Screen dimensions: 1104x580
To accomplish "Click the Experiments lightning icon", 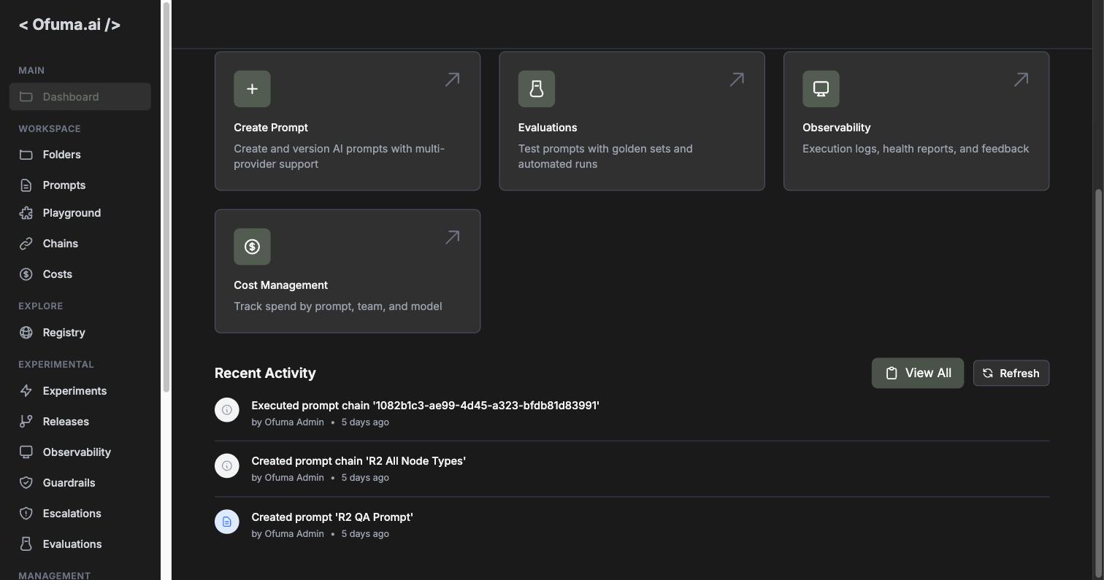I will (x=26, y=391).
